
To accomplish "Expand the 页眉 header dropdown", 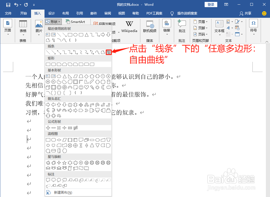I will (x=201, y=22).
